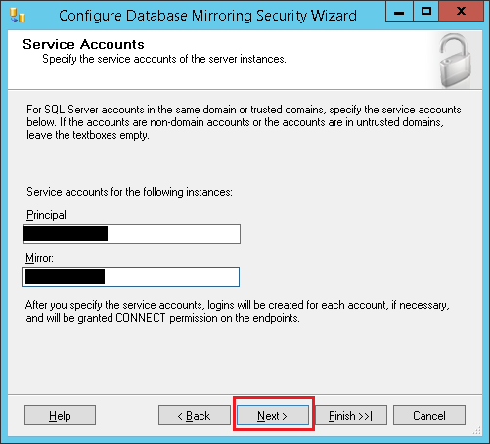Click the Principal field label

47,215
